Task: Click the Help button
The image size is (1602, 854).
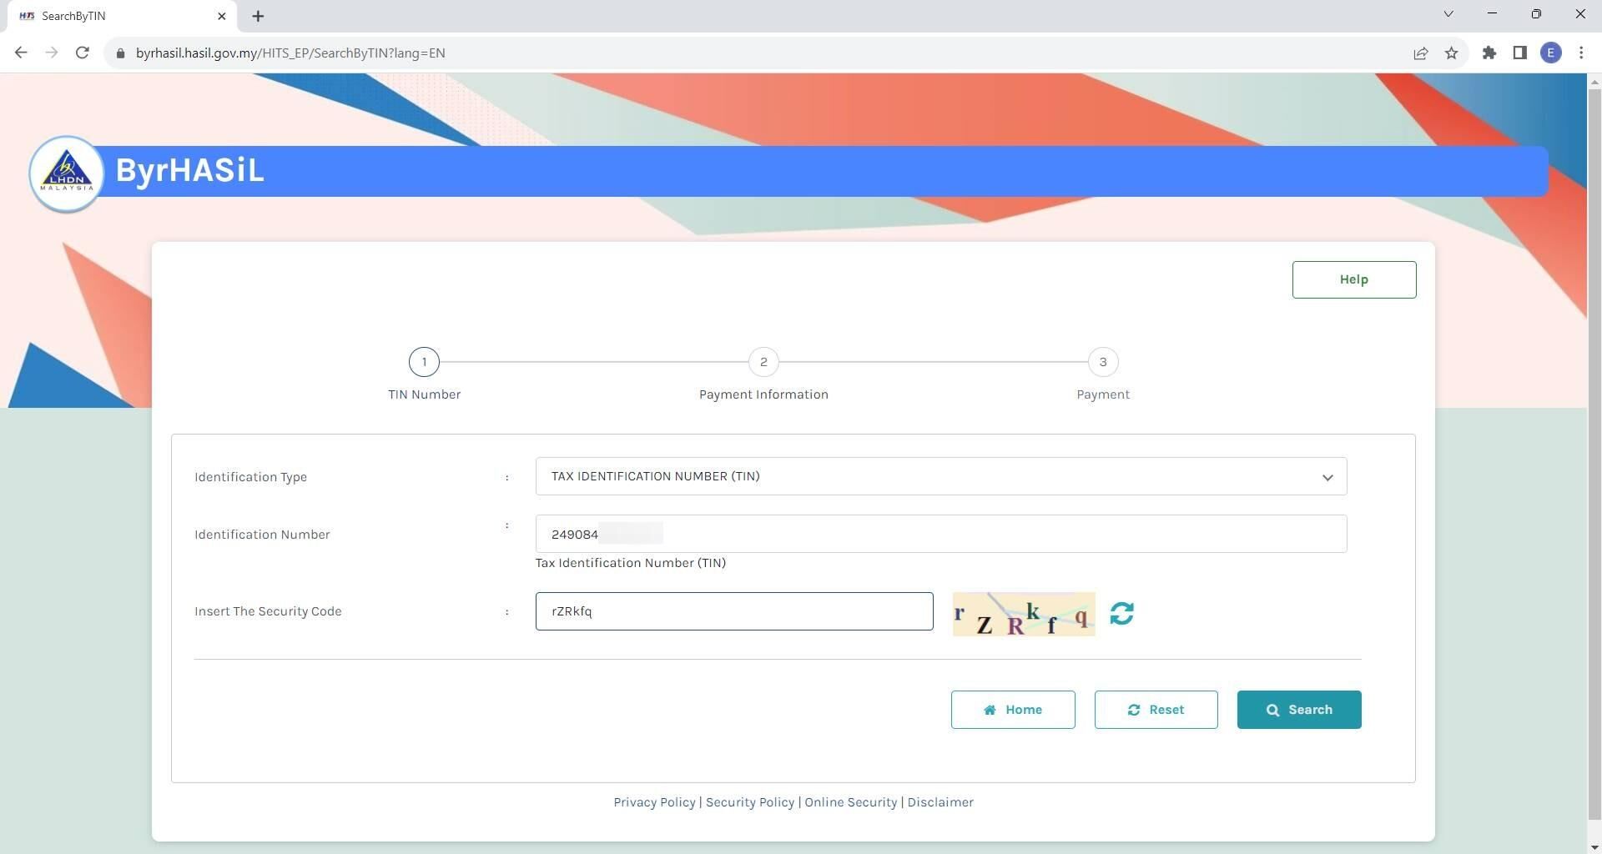Action: (1353, 279)
